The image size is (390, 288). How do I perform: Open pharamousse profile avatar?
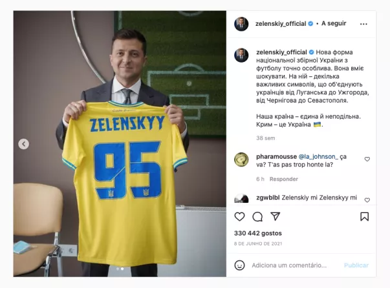point(241,159)
